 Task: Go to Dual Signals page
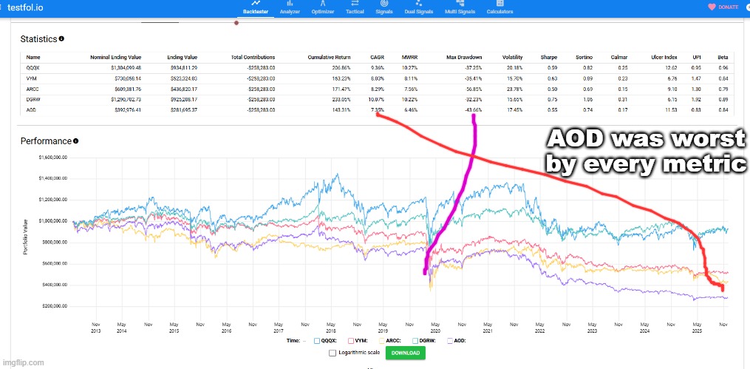(419, 7)
